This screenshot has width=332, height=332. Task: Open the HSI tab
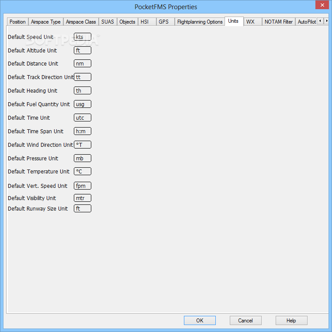pos(147,22)
